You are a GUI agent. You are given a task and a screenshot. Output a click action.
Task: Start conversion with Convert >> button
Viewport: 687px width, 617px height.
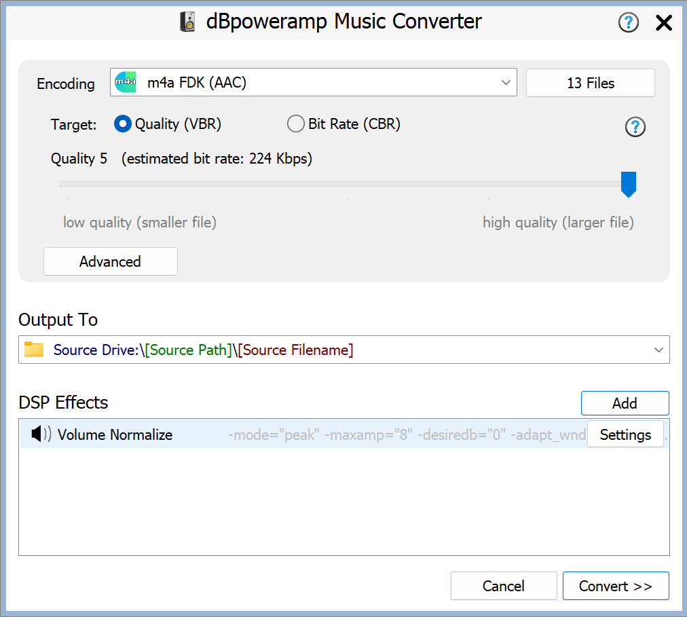click(x=615, y=586)
